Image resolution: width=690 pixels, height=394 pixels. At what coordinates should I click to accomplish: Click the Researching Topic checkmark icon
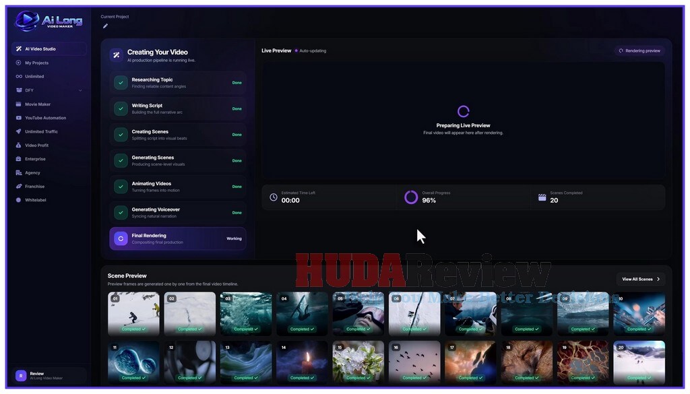pos(121,83)
